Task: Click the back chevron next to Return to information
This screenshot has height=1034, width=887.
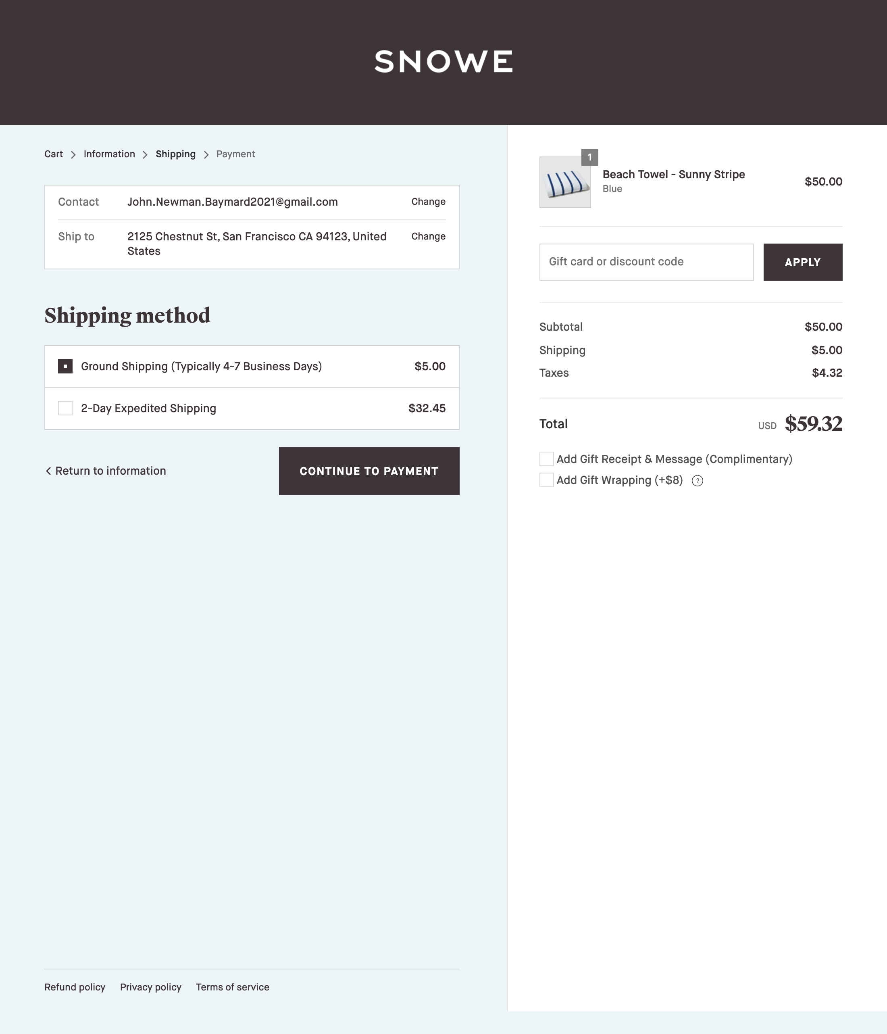Action: (48, 471)
